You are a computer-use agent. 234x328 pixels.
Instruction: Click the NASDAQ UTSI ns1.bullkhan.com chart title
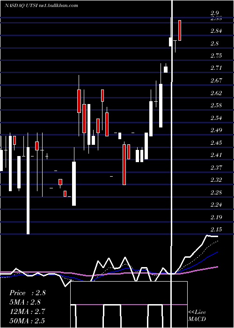[41, 5]
